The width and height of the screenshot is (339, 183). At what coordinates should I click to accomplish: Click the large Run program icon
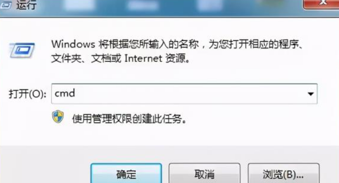(x=22, y=50)
